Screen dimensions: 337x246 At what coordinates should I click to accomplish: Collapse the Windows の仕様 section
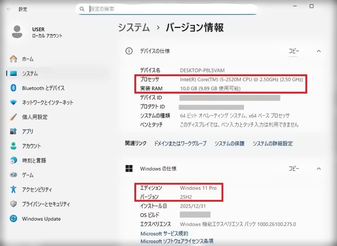(318, 168)
